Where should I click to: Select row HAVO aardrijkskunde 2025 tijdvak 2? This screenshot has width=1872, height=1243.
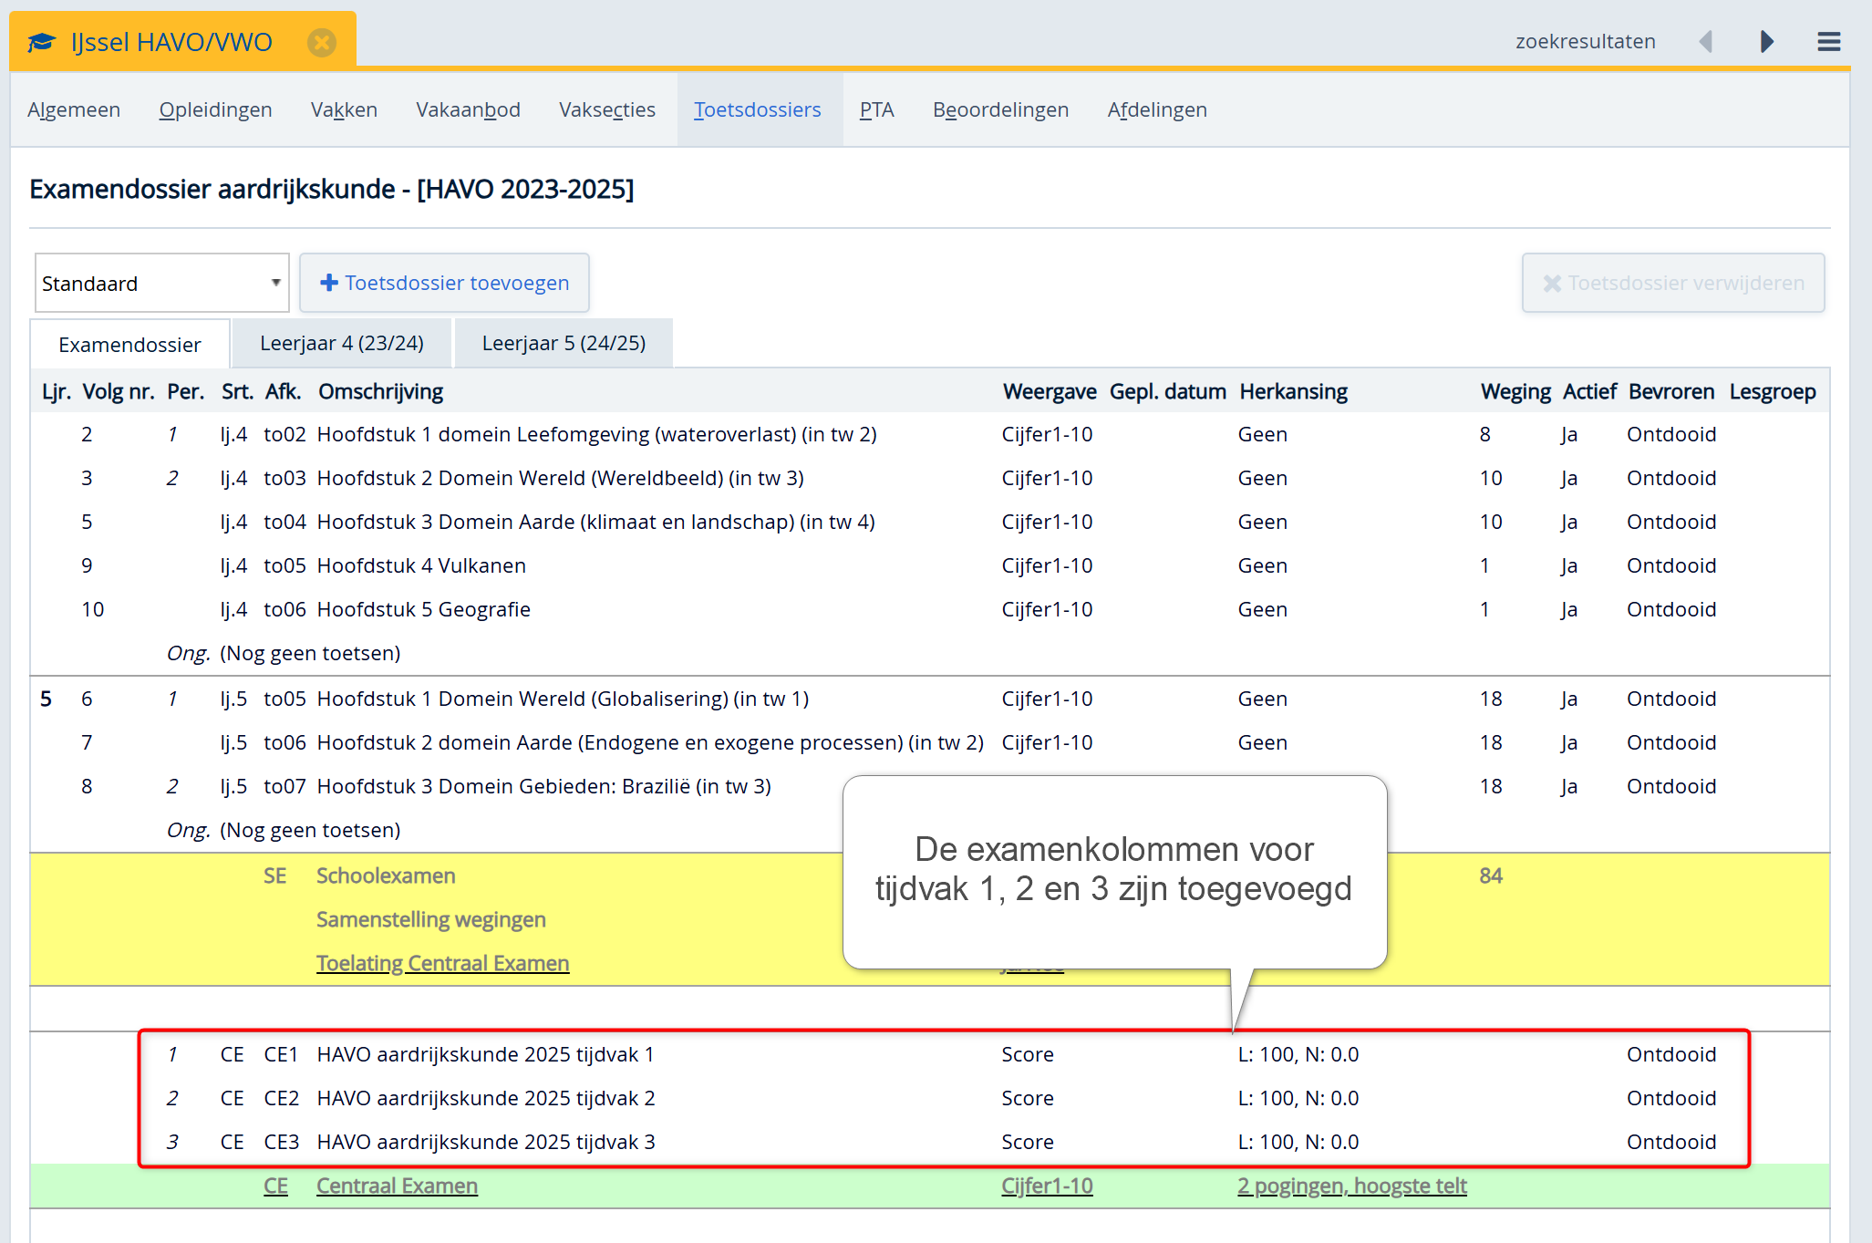point(485,1099)
